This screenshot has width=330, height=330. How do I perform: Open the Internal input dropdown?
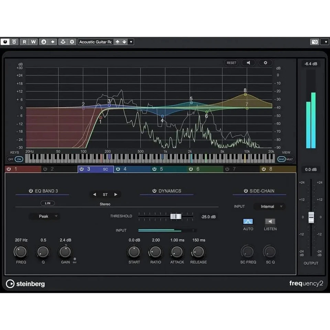pyautogui.click(x=269, y=206)
